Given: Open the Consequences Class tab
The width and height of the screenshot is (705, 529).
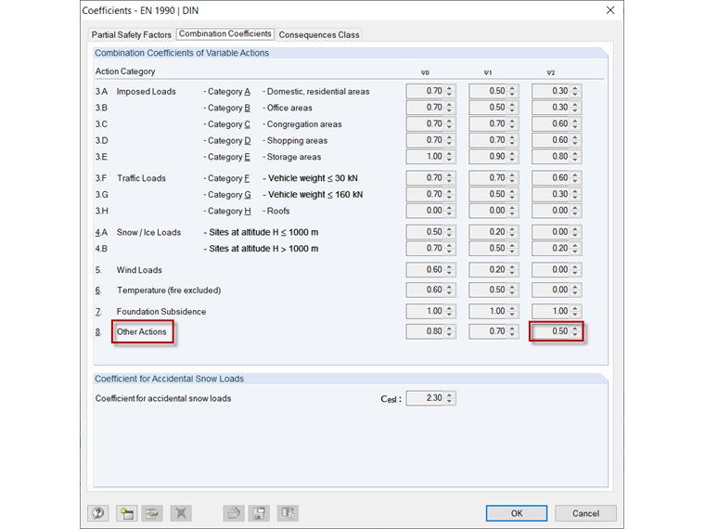Looking at the screenshot, I should coord(319,34).
